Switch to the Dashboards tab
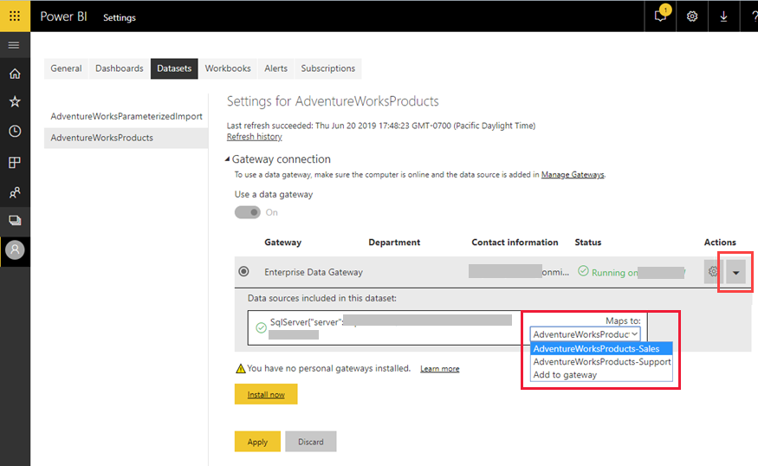This screenshot has height=466, width=758. point(120,68)
